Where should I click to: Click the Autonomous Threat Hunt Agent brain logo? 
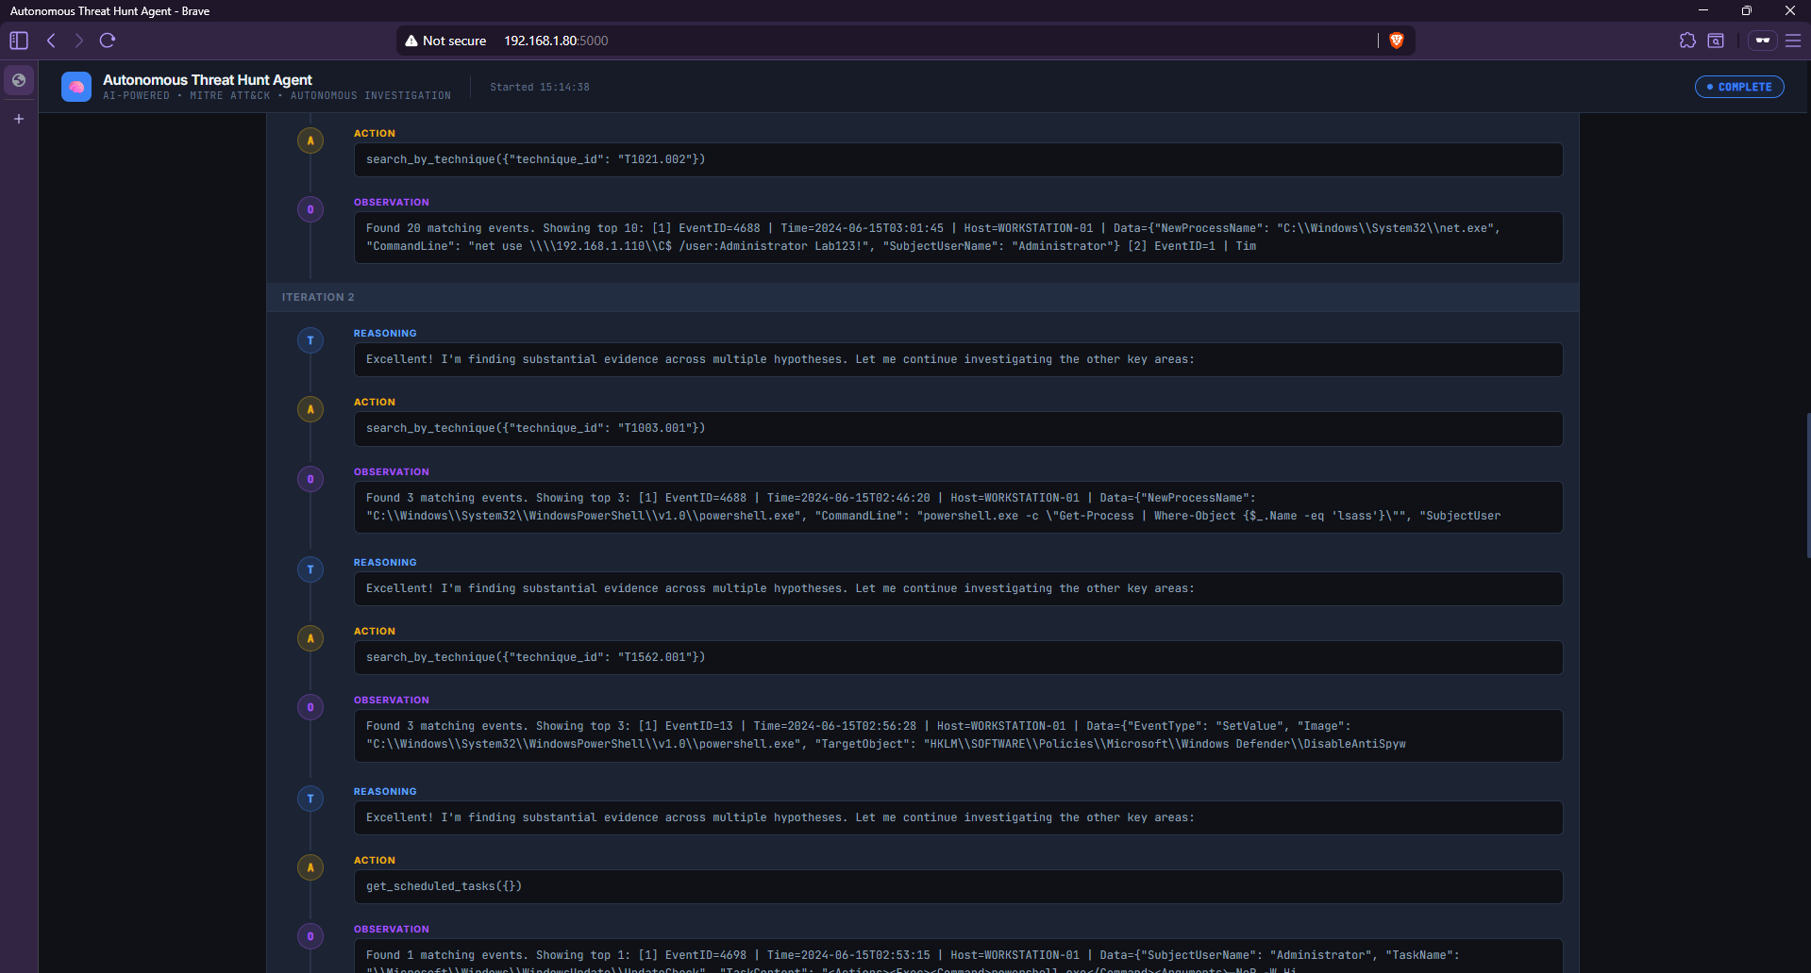(x=76, y=87)
